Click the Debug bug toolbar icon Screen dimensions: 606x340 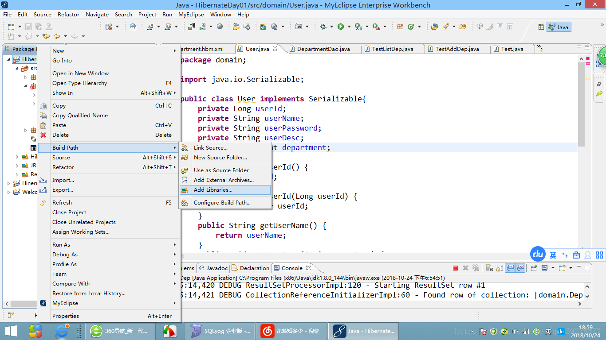[x=323, y=27]
